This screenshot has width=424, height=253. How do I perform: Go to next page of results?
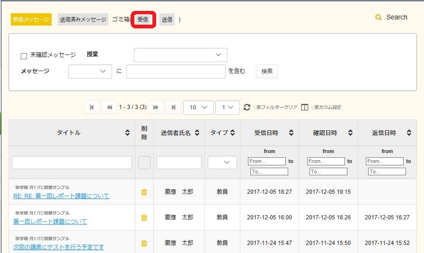pyautogui.click(x=156, y=108)
